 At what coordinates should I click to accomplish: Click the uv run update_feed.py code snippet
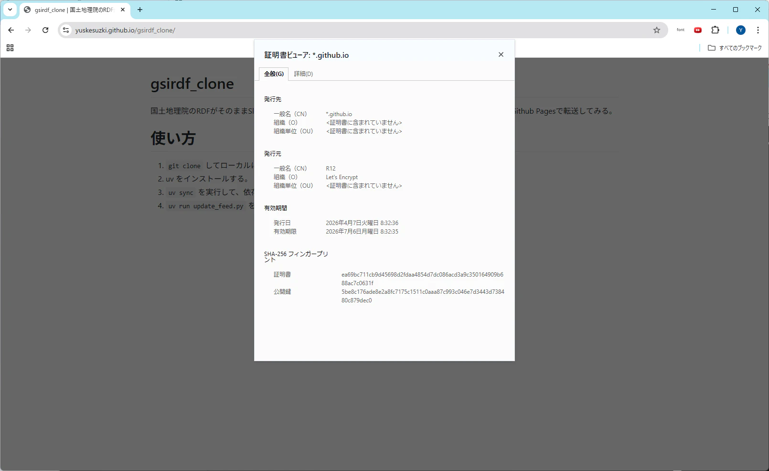click(x=206, y=206)
